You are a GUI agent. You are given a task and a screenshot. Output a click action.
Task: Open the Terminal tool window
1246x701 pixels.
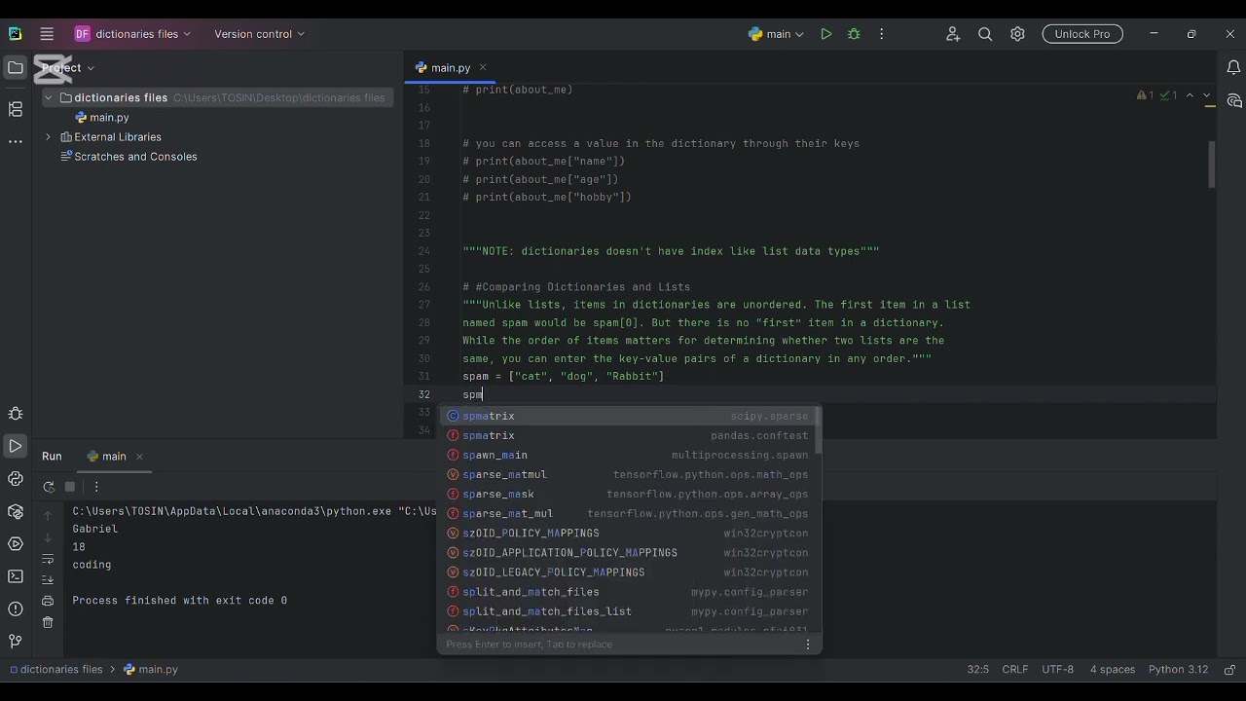[x=15, y=576]
